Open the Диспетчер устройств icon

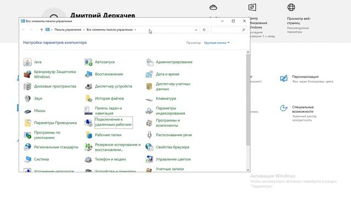click(88, 86)
